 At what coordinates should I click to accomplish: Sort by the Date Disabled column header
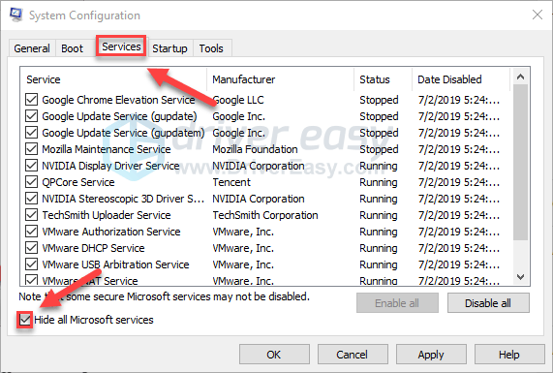click(461, 79)
